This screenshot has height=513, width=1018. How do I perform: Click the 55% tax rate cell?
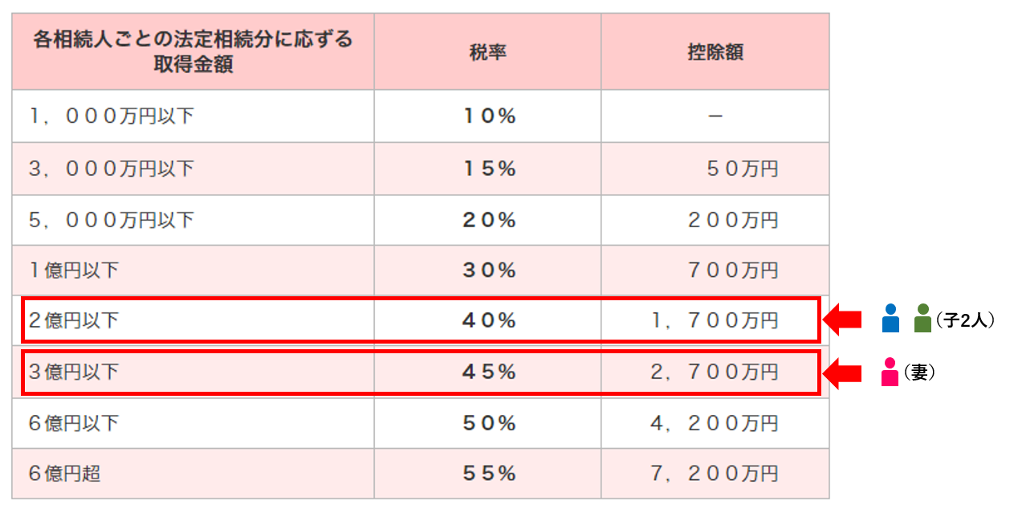click(489, 474)
